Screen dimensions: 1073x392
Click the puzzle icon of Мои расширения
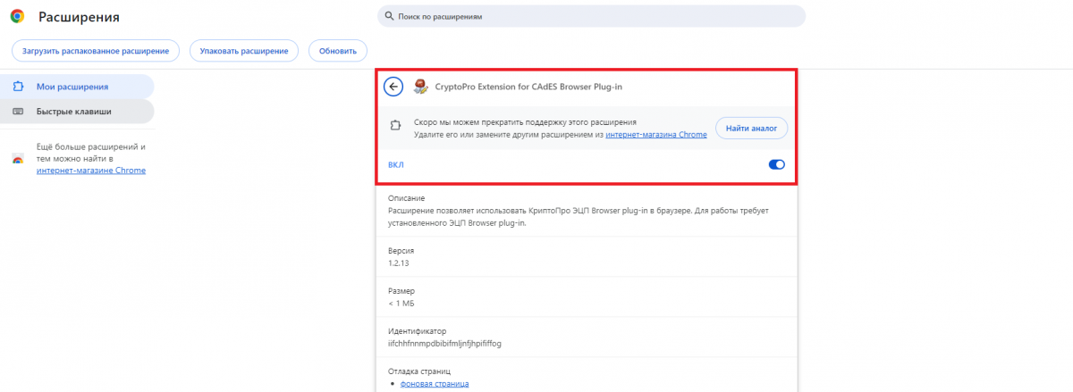(x=18, y=87)
